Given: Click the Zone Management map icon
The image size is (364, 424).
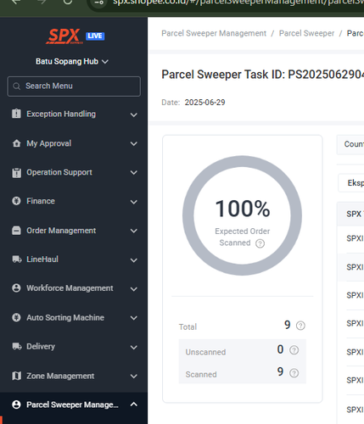Looking at the screenshot, I should tap(16, 376).
